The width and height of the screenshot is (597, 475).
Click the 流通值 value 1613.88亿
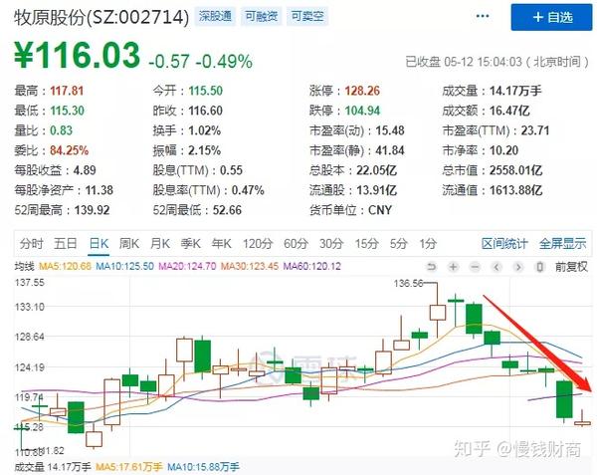[515, 189]
